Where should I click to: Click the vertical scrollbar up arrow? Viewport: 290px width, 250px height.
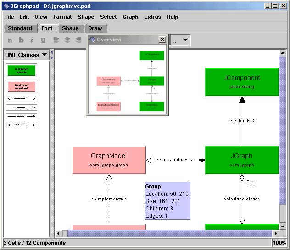[x=283, y=53]
